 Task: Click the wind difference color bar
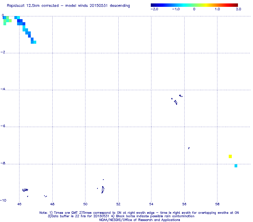pyautogui.click(x=194, y=5)
